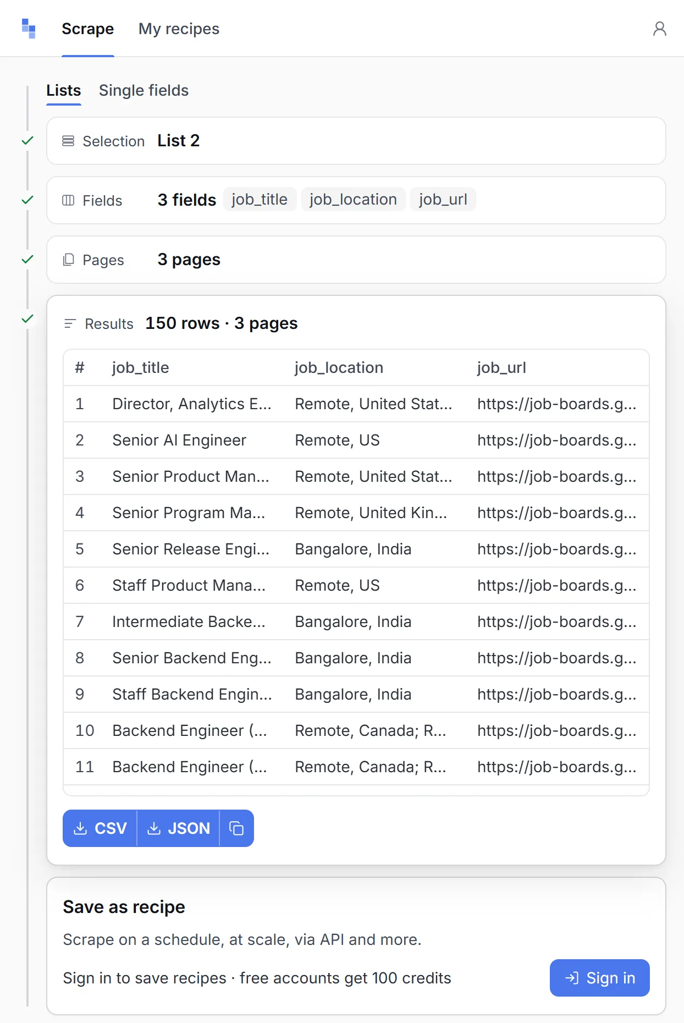Click the green checkmark beside Selection
The width and height of the screenshot is (684, 1023).
coord(27,141)
